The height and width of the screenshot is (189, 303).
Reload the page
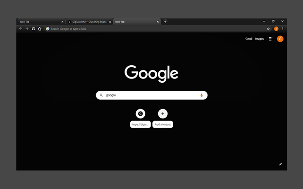(x=34, y=29)
